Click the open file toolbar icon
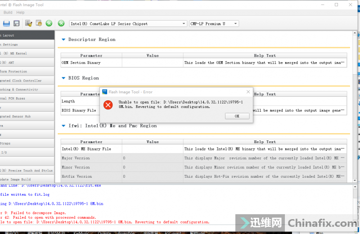The width and height of the screenshot is (360, 234). click(x=6, y=23)
